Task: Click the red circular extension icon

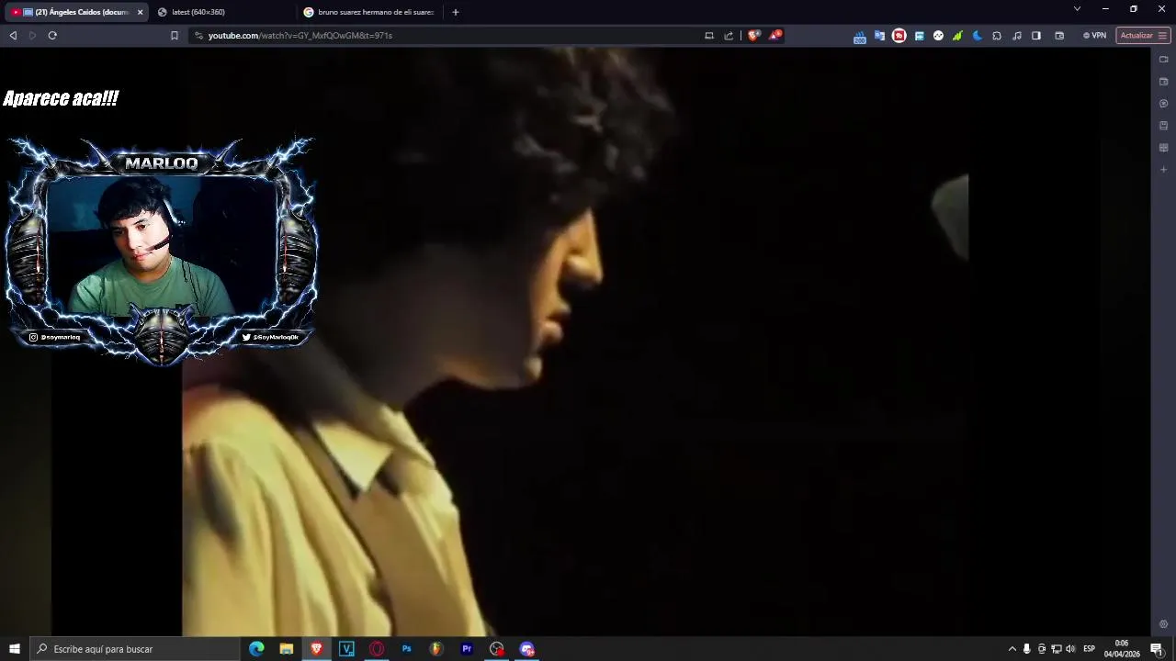Action: pos(899,36)
